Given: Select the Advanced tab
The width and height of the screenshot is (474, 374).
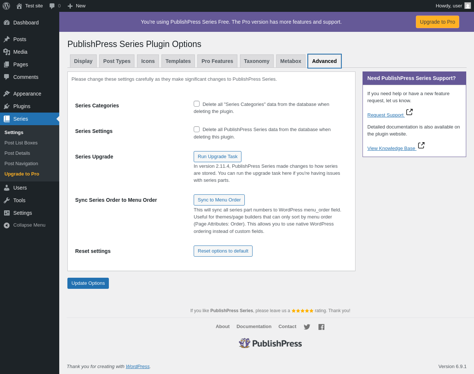Looking at the screenshot, I should click(324, 61).
